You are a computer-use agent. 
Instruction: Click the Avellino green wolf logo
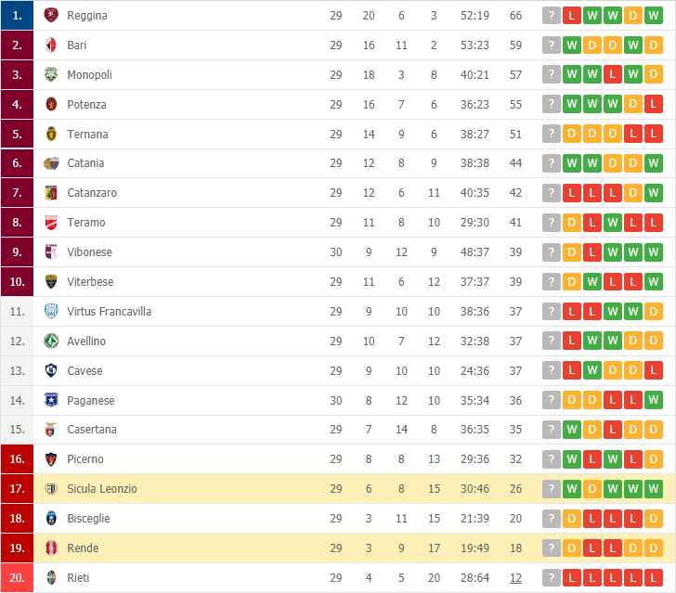51,342
